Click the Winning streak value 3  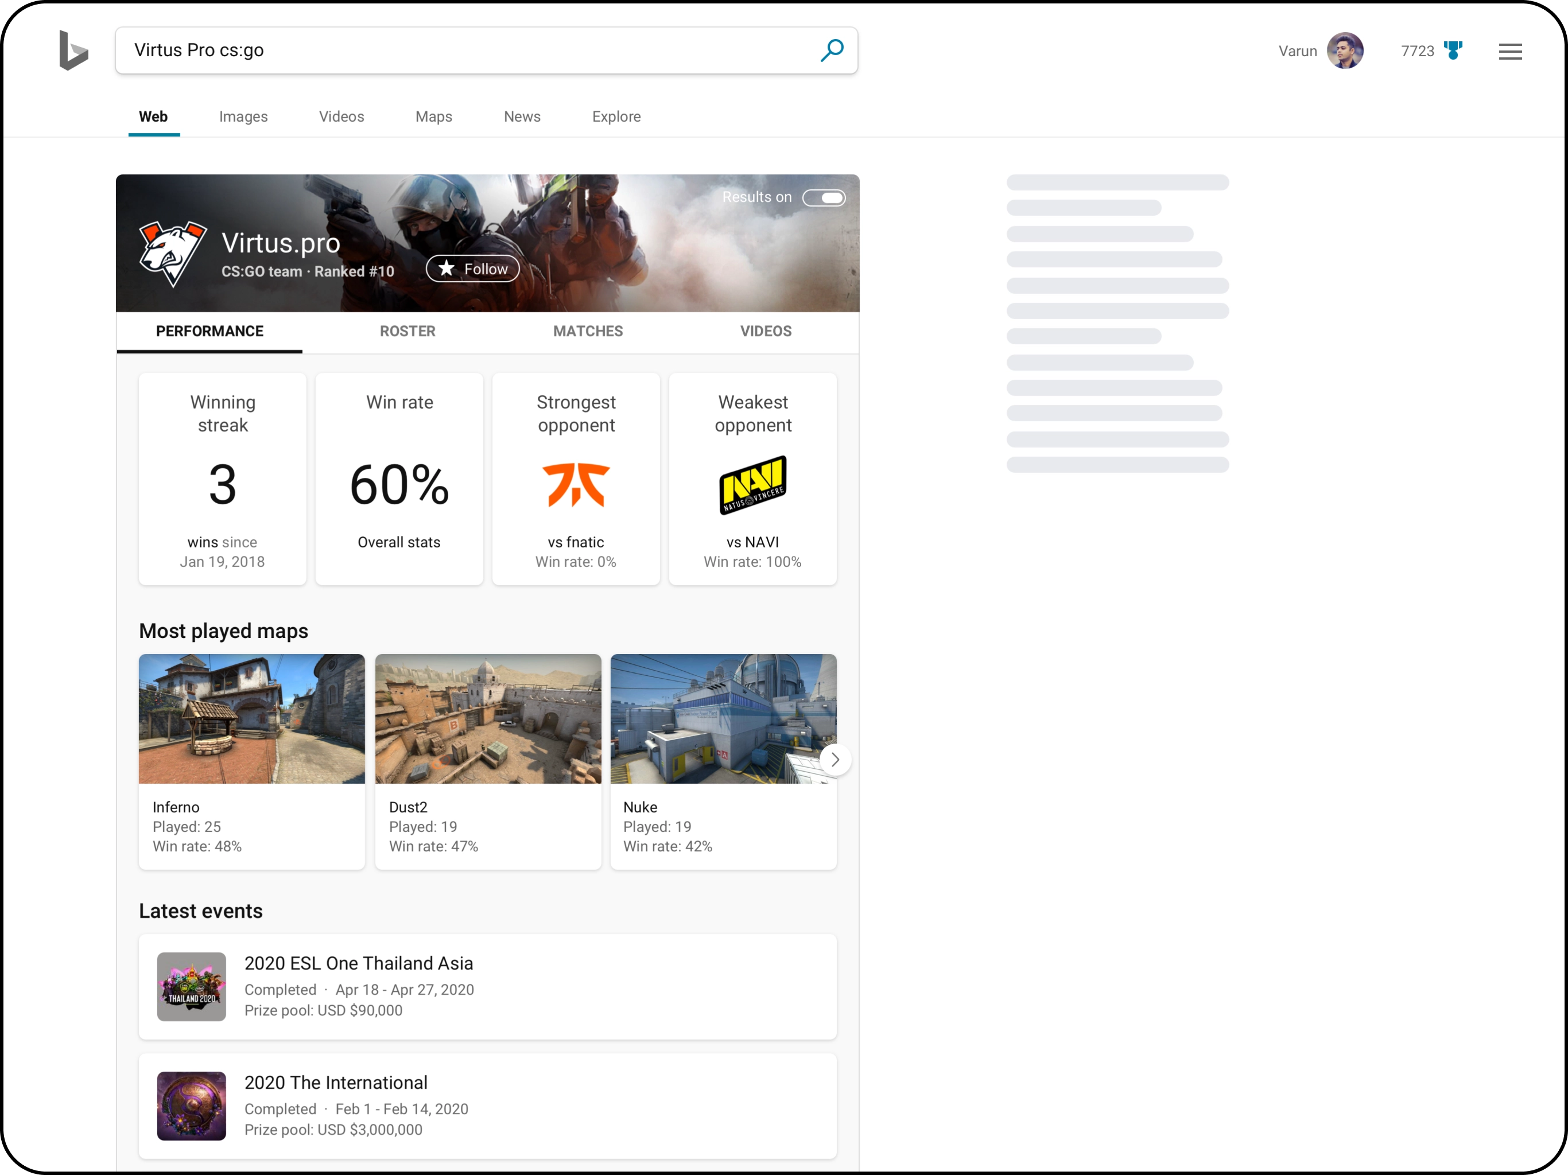click(223, 485)
